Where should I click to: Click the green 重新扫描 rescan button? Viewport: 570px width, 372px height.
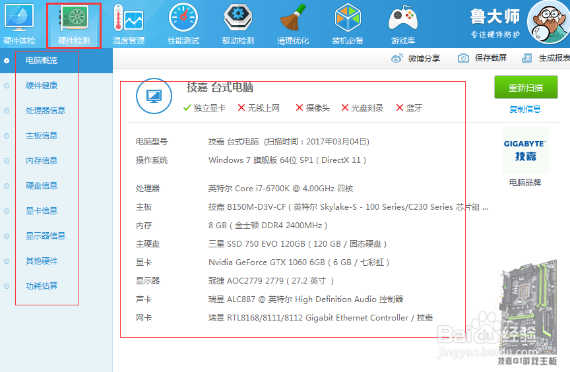tap(526, 87)
